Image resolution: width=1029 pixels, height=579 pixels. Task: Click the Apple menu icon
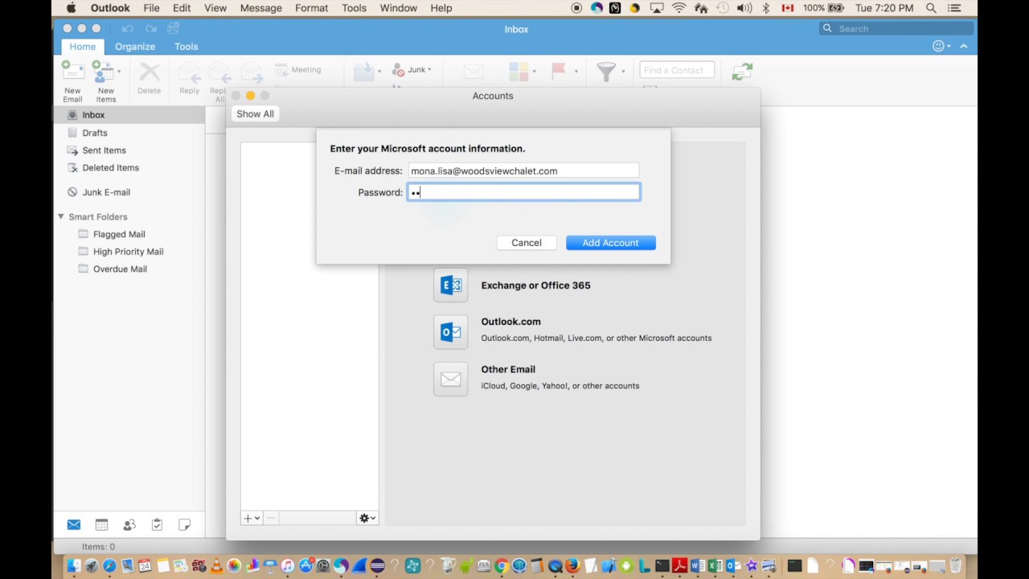(x=71, y=8)
